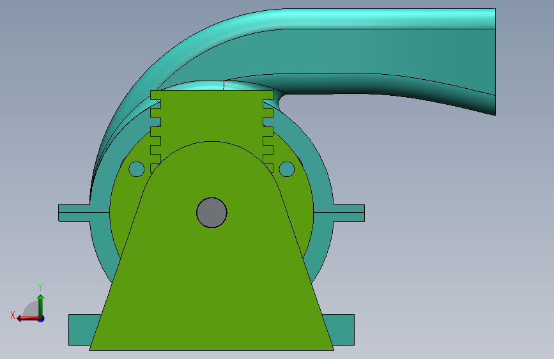The height and width of the screenshot is (359, 554).
Task: Click the left small bolt hole circle
Action: coord(136,169)
